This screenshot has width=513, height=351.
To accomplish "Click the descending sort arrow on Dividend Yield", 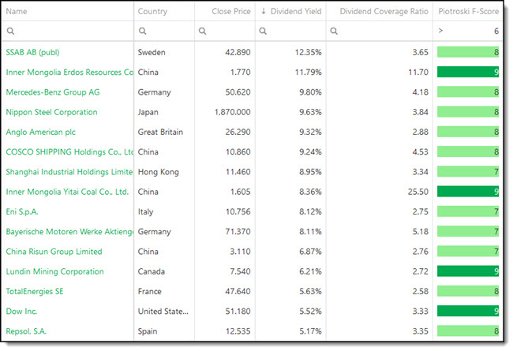I will tap(264, 12).
